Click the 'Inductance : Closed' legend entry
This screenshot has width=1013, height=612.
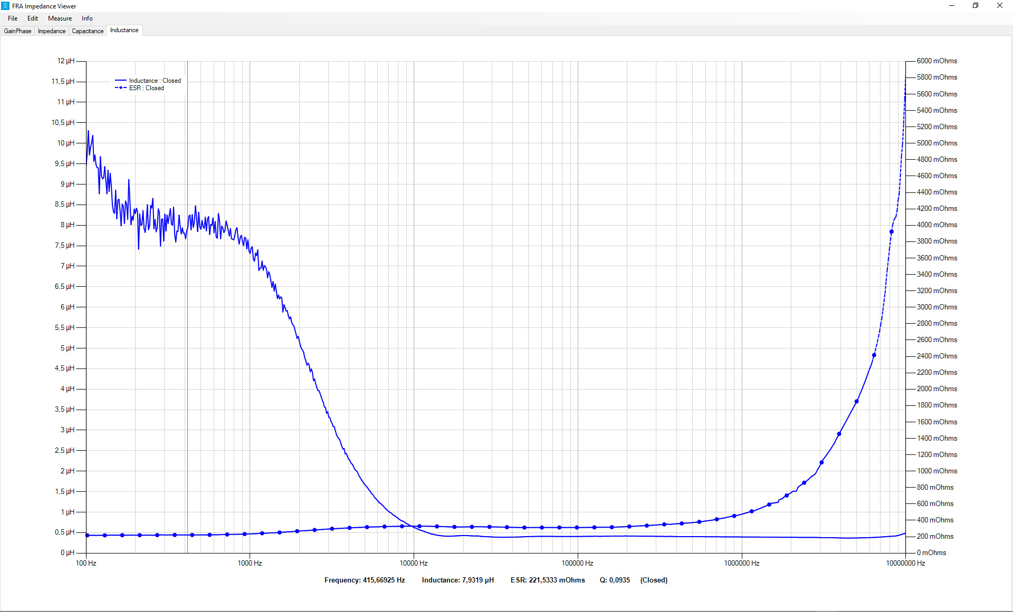148,81
